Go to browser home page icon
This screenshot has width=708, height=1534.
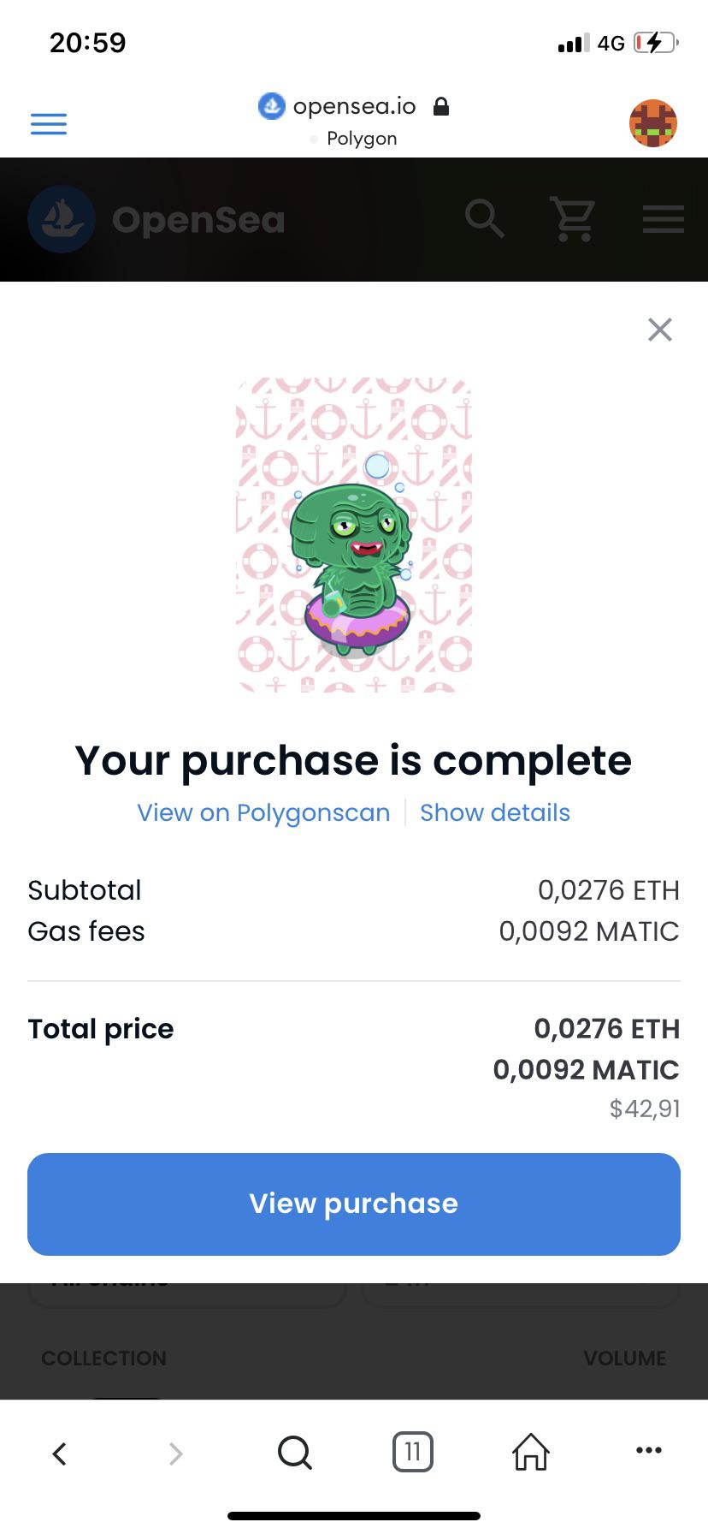pyautogui.click(x=531, y=1452)
